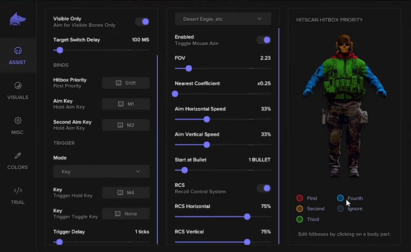Click the wolf logo icon
The height and width of the screenshot is (252, 411).
(x=18, y=19)
